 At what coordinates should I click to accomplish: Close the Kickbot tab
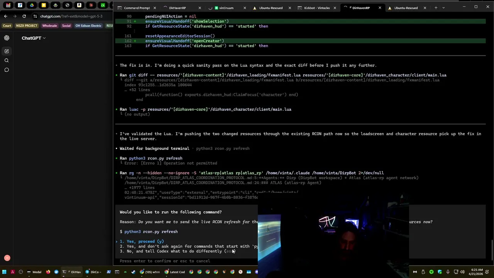pyautogui.click(x=335, y=8)
